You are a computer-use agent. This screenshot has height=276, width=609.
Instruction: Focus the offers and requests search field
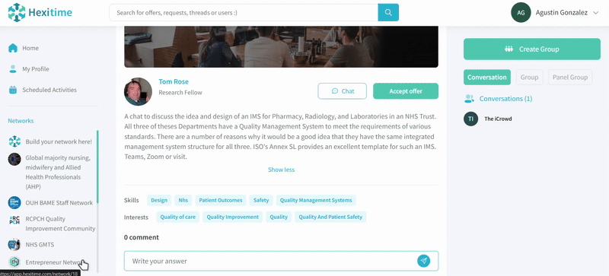[x=244, y=12]
